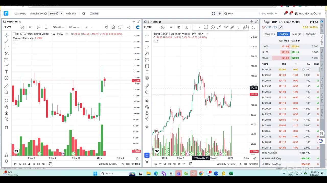
Task: Add compare symbol in left chart toolbar
Action: click(22, 27)
